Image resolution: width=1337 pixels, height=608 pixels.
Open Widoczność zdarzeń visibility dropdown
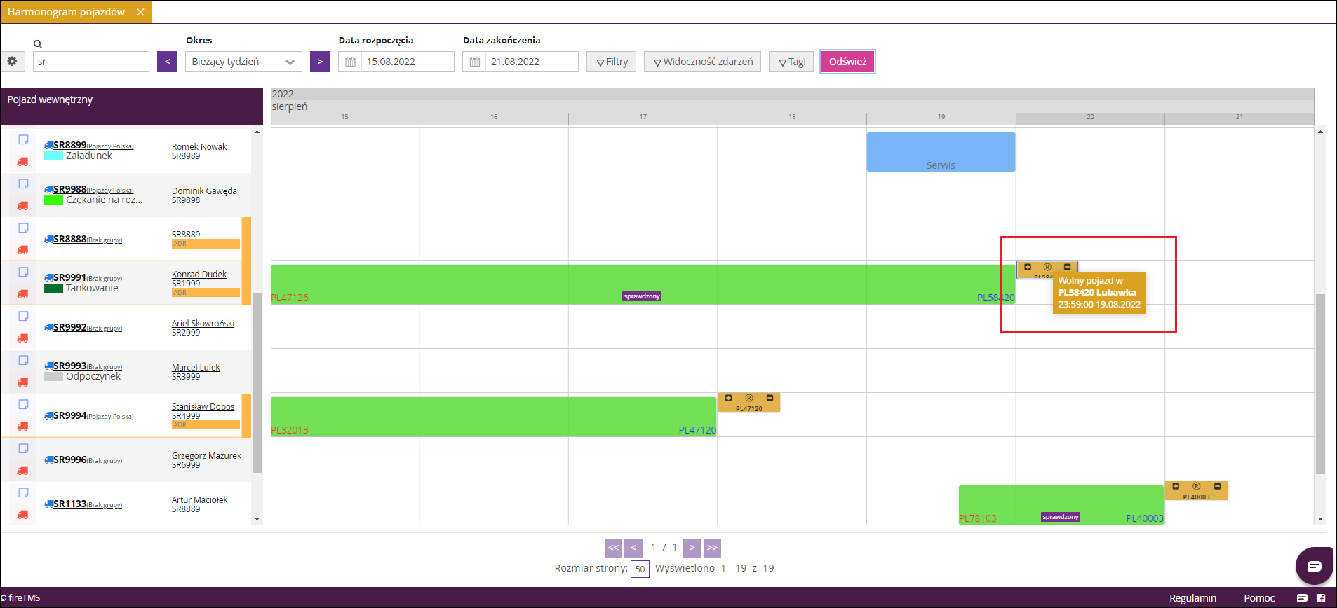[x=703, y=62]
